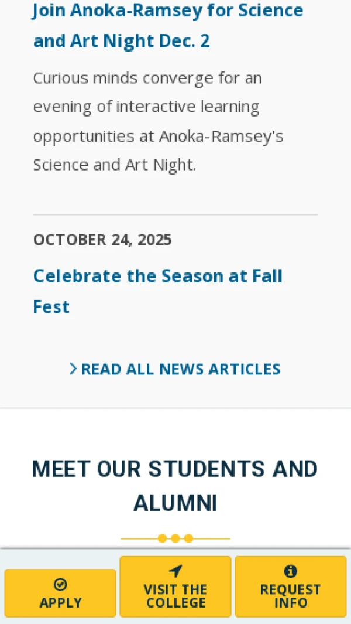This screenshot has height=624, width=351.
Task: Click the location arrow icon above Visit the College
Action: [x=175, y=571]
